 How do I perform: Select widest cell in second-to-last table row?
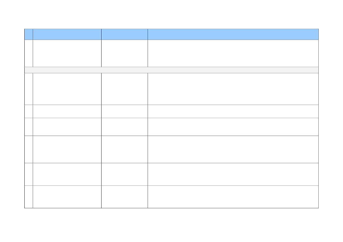pyautogui.click(x=233, y=174)
